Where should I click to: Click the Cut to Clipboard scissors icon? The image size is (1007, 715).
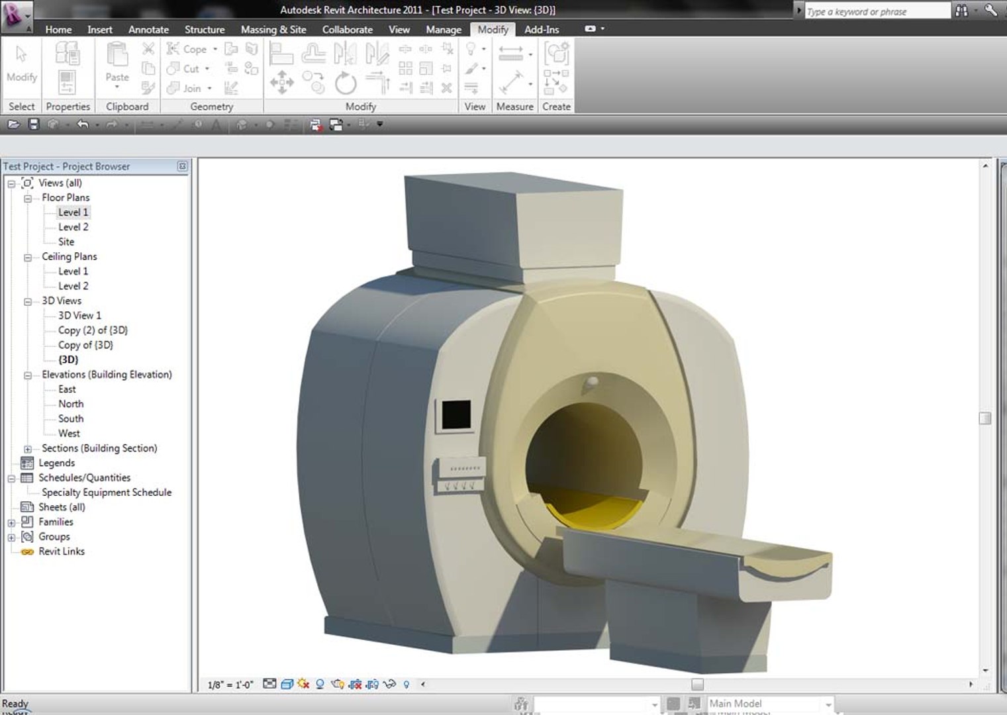pyautogui.click(x=148, y=49)
